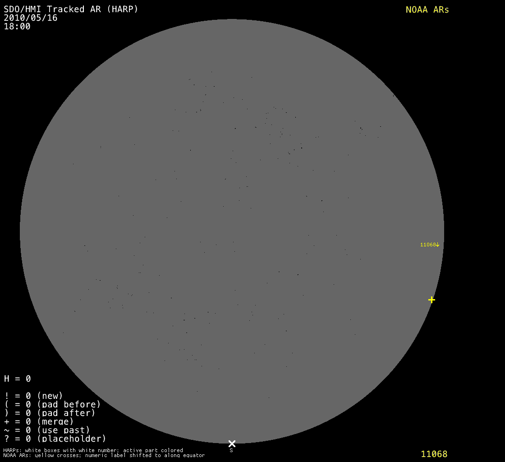Viewport: 505px width, 462px height.
Task: Click the 18:00 time stamp
Action: [x=17, y=27]
